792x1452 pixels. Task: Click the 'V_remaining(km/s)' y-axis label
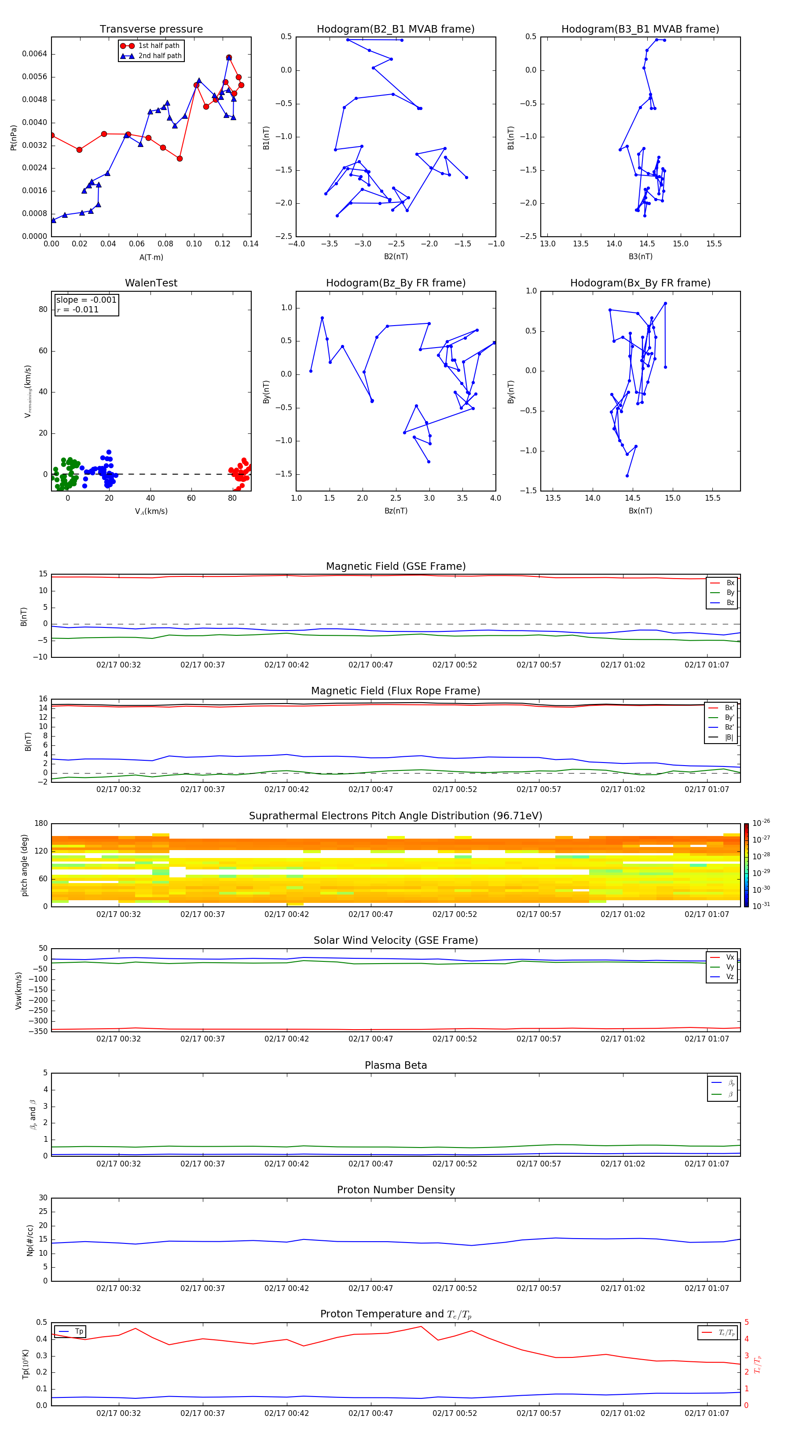tap(28, 391)
